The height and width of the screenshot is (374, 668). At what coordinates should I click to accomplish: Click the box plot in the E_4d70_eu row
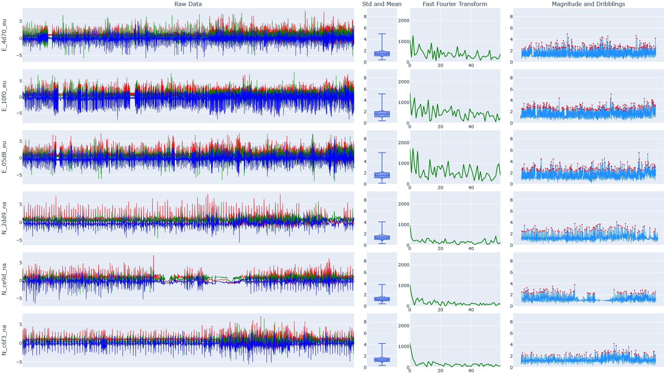tap(382, 53)
